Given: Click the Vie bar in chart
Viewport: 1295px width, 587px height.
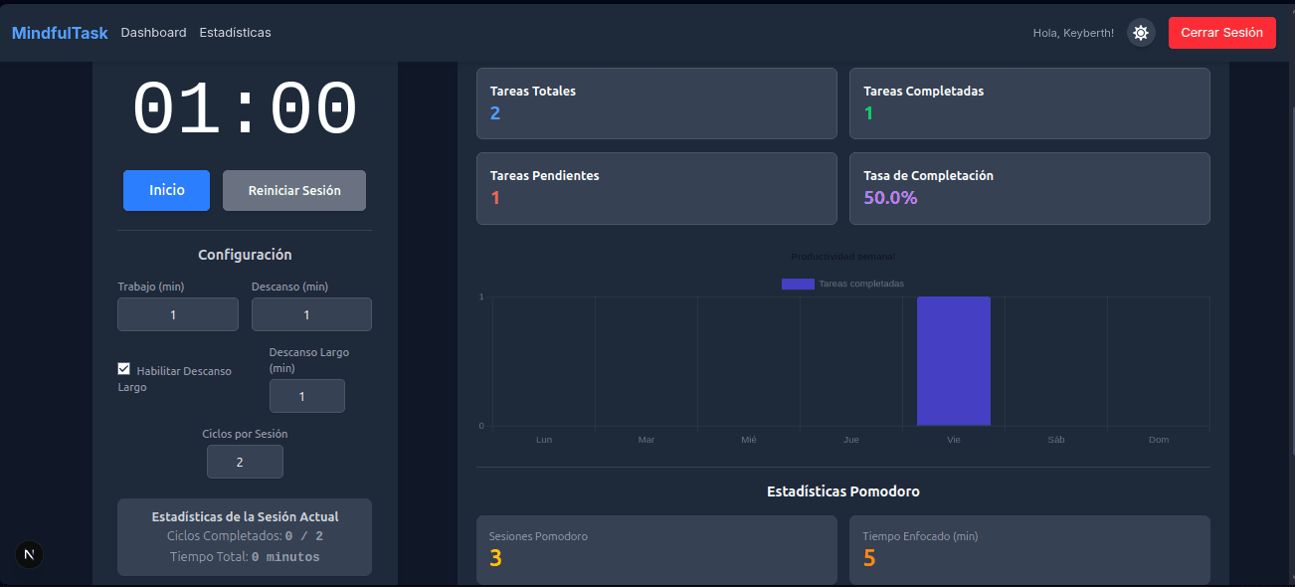Looking at the screenshot, I should pos(953,360).
